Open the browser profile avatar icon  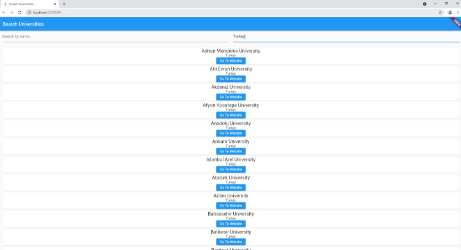pyautogui.click(x=450, y=12)
